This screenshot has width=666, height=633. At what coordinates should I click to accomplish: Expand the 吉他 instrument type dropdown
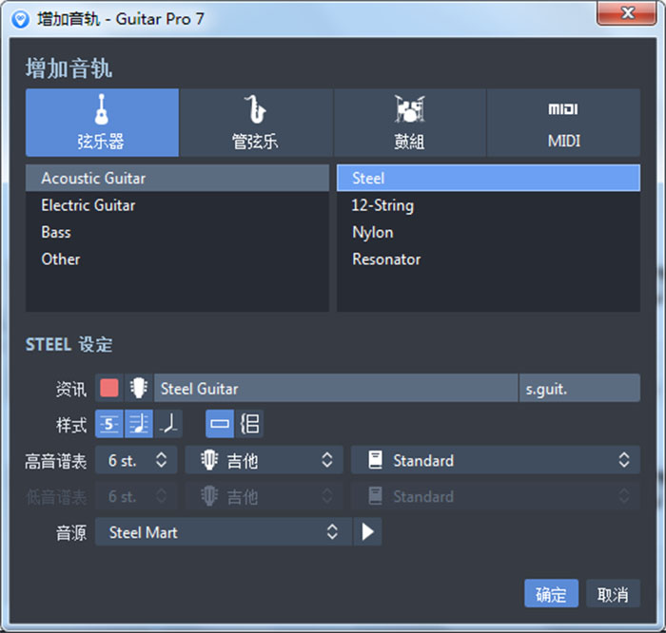pos(264,460)
